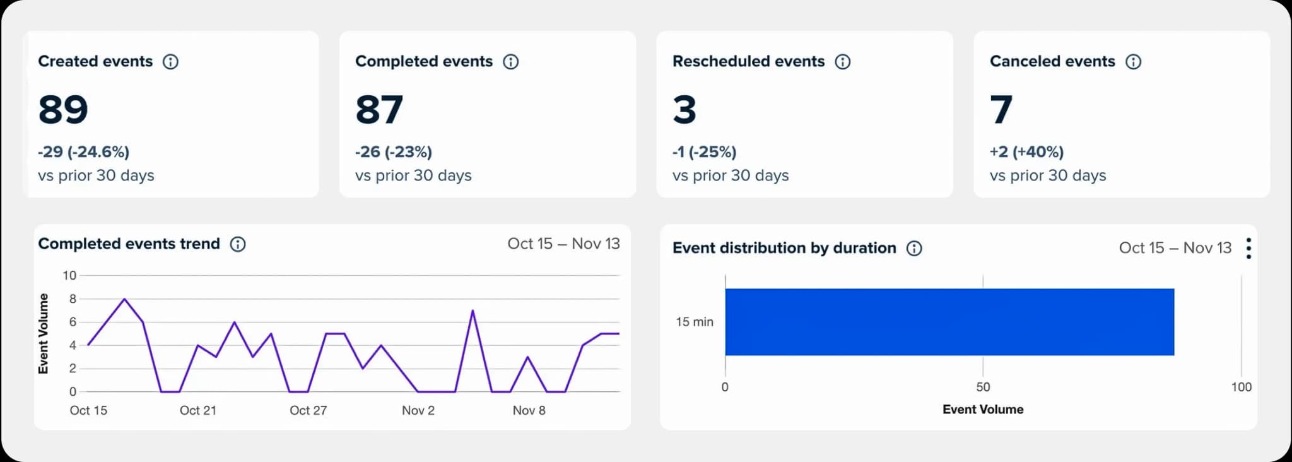
Task: Click the blue 15 min bar
Action: pyautogui.click(x=949, y=322)
